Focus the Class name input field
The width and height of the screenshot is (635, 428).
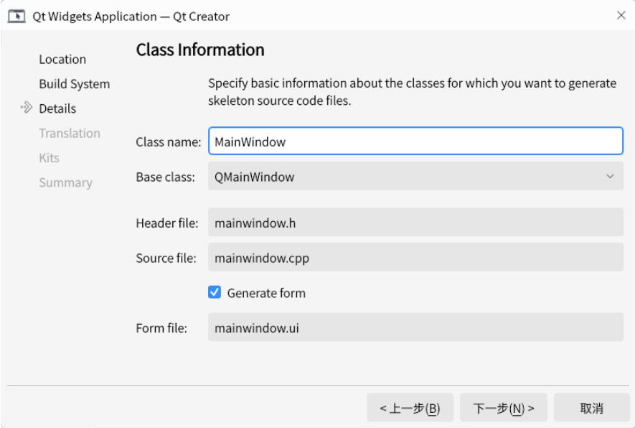coord(414,141)
